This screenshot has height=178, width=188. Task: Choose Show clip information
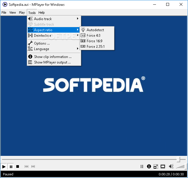coord(54,57)
